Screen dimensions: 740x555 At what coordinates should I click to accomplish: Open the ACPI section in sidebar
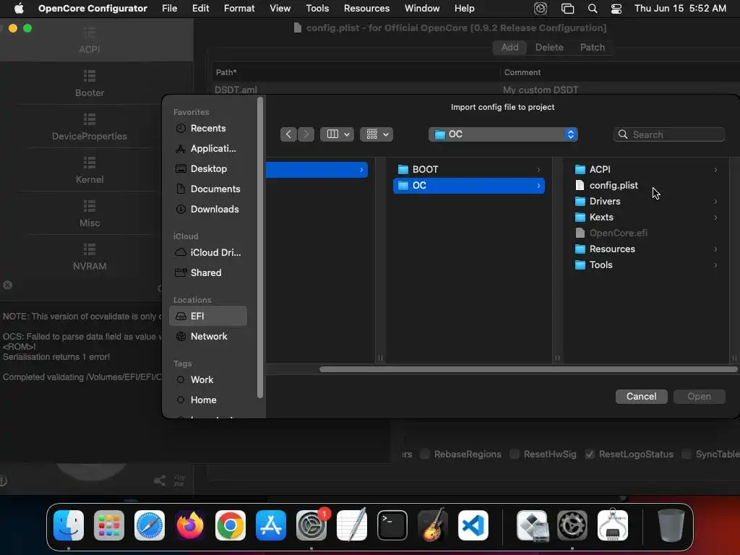coord(89,40)
